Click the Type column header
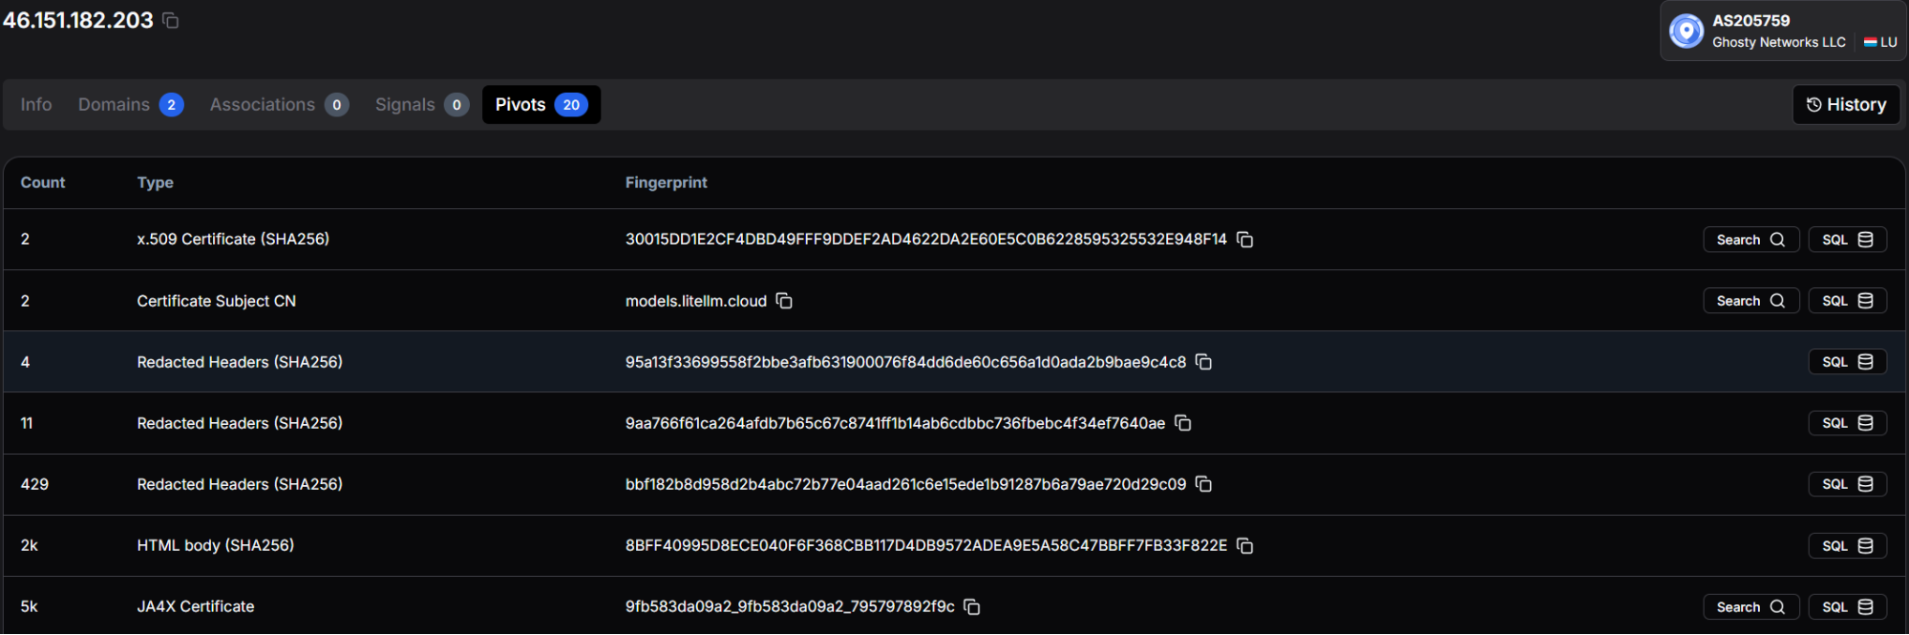 coord(156,182)
